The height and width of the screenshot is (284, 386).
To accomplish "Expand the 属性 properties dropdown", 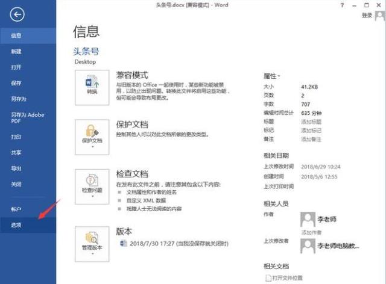I will [x=272, y=76].
